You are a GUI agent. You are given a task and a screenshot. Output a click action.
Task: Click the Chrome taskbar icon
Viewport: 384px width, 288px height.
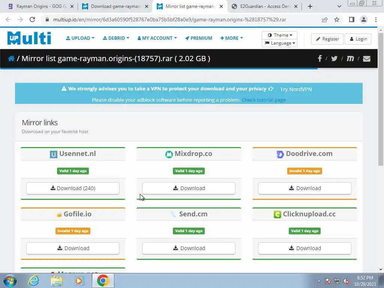103,280
